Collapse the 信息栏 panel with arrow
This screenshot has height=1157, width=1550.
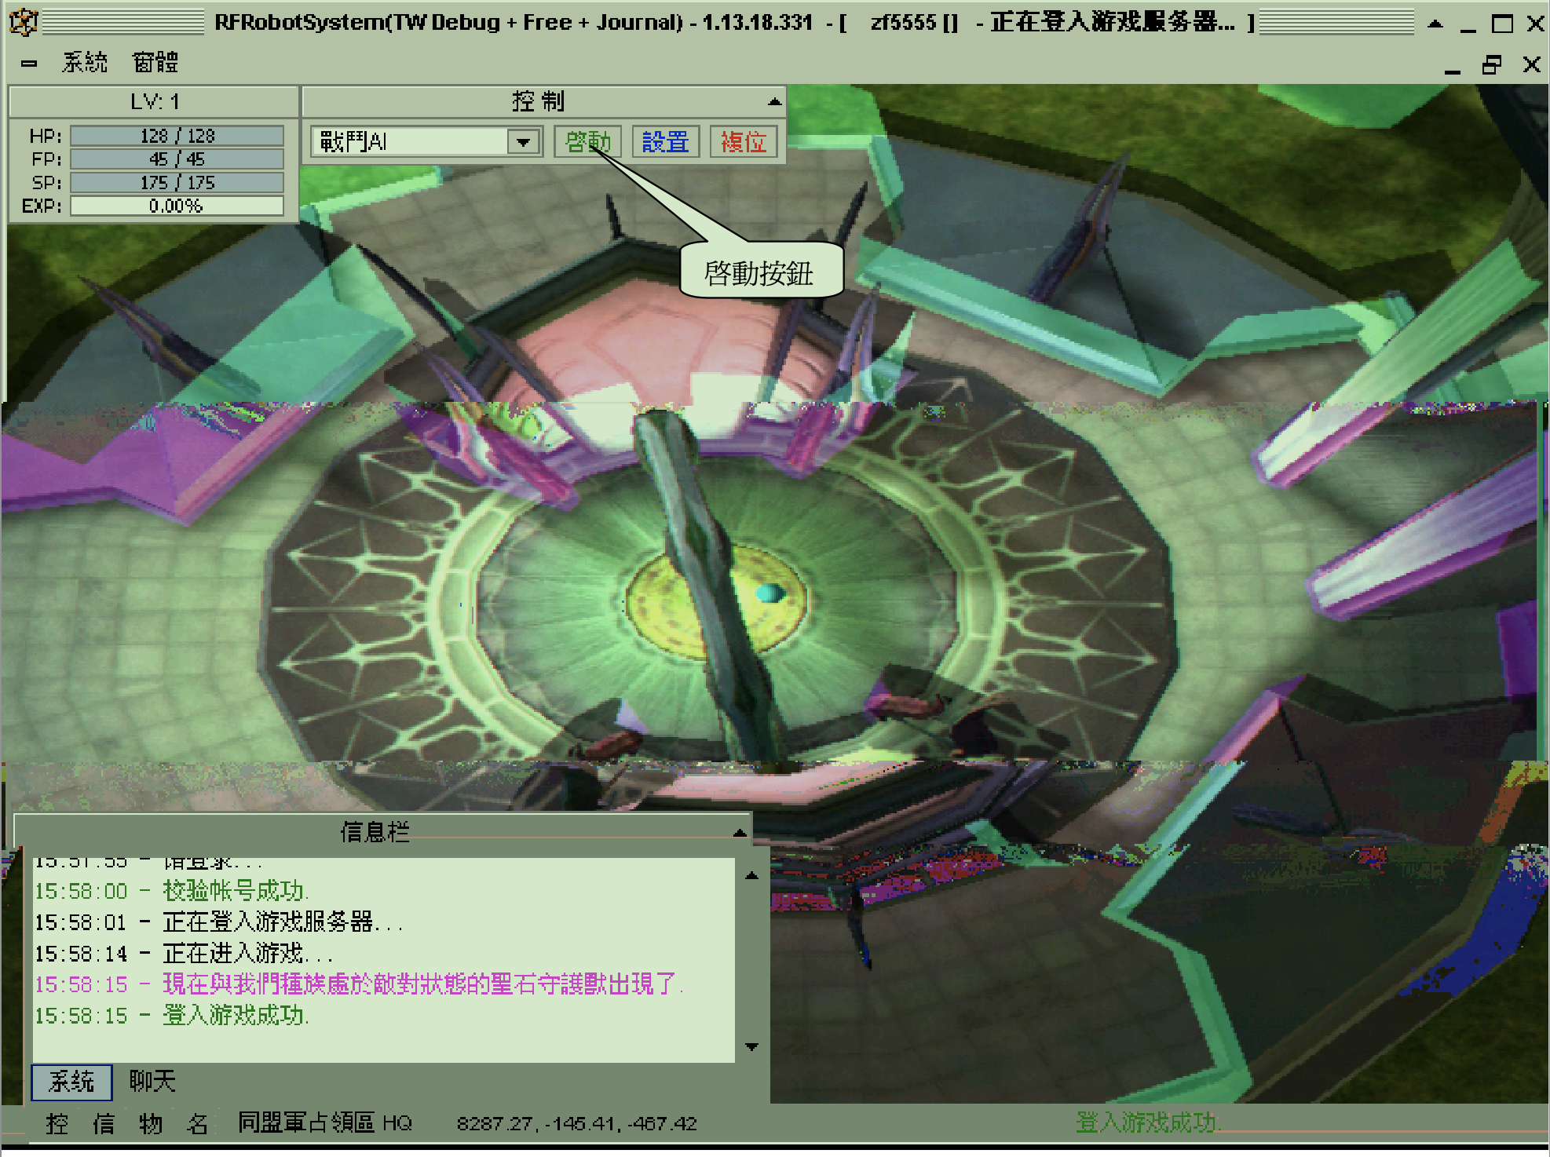pos(739,832)
